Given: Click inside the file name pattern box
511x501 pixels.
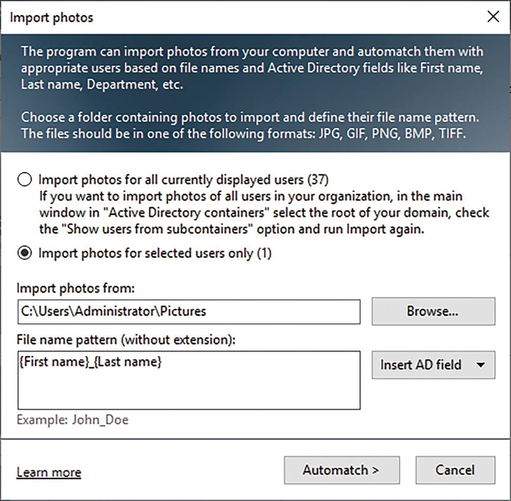Looking at the screenshot, I should pos(189,380).
